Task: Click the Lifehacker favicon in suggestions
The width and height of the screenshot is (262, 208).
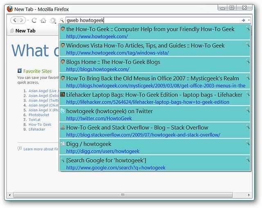Action: (x=63, y=95)
